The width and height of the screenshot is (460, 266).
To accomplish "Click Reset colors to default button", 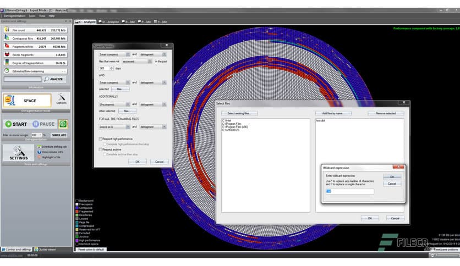I will pos(91,250).
